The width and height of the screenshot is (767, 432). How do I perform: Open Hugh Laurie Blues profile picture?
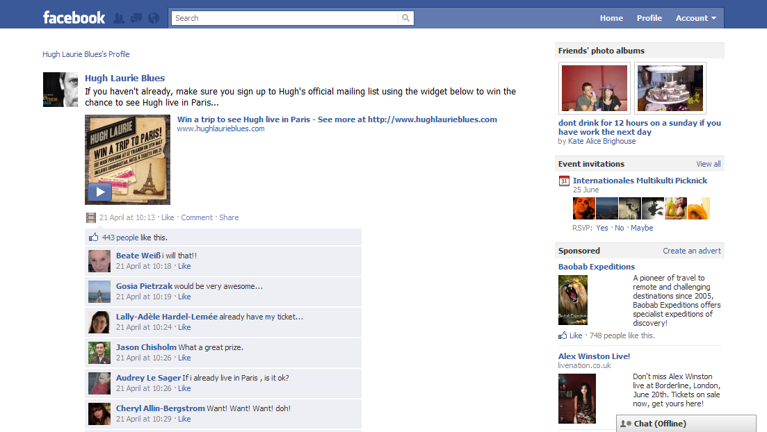point(60,90)
